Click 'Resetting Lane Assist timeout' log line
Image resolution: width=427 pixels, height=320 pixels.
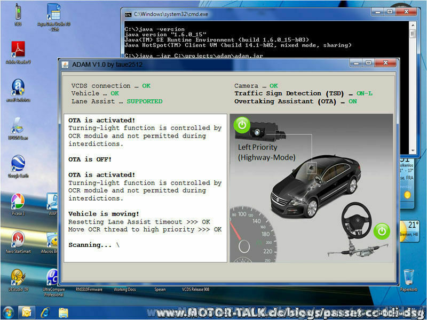coord(139,222)
